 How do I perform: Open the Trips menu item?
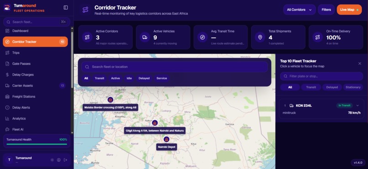pyautogui.click(x=35, y=53)
